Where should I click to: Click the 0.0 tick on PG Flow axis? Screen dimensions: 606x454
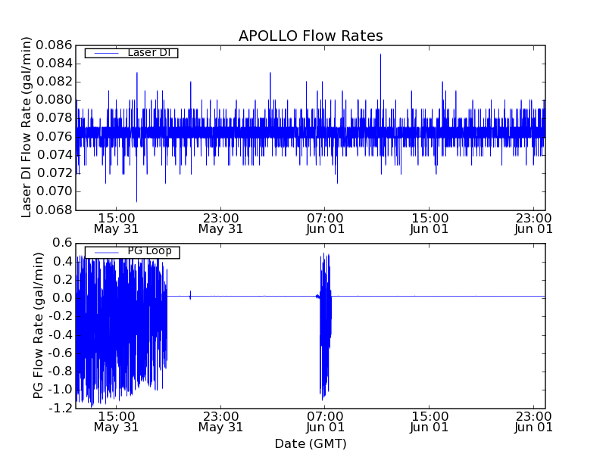pos(63,298)
